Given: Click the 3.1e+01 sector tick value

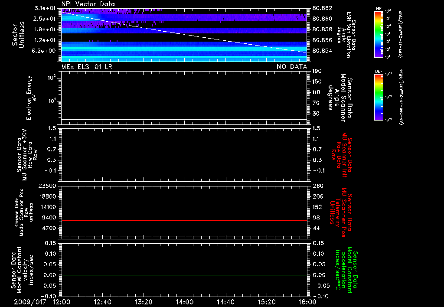Looking at the screenshot, I should point(45,8).
